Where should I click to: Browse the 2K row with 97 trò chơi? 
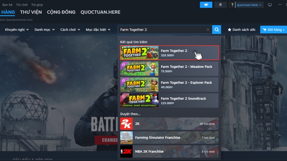[169, 124]
